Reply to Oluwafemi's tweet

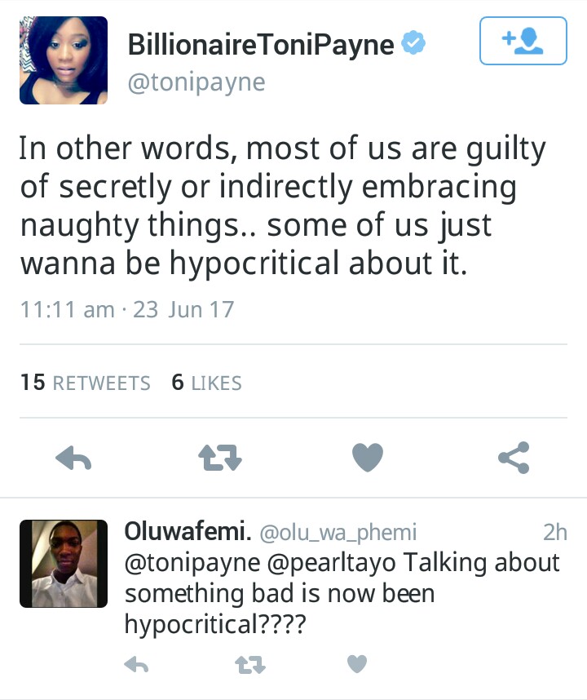pyautogui.click(x=136, y=666)
